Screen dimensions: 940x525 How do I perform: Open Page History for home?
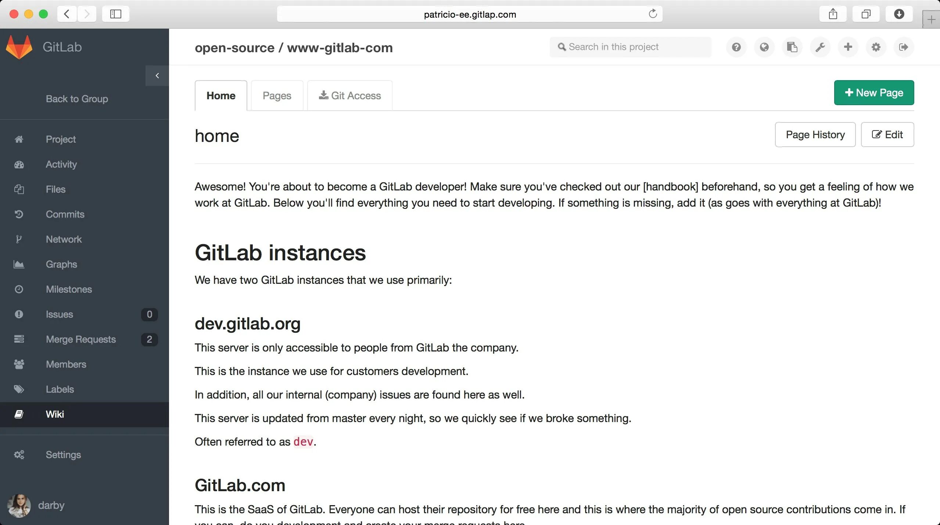click(x=815, y=134)
